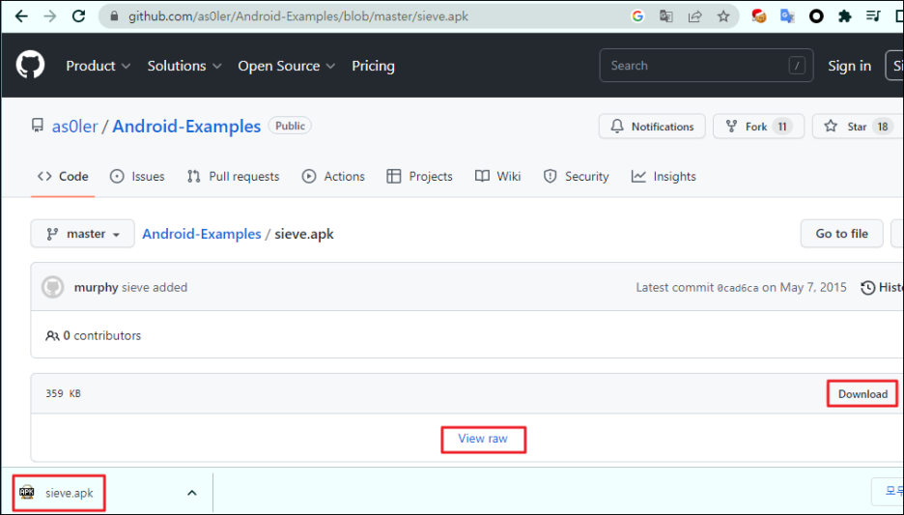
Task: Open the Wiki tab
Action: coord(498,177)
